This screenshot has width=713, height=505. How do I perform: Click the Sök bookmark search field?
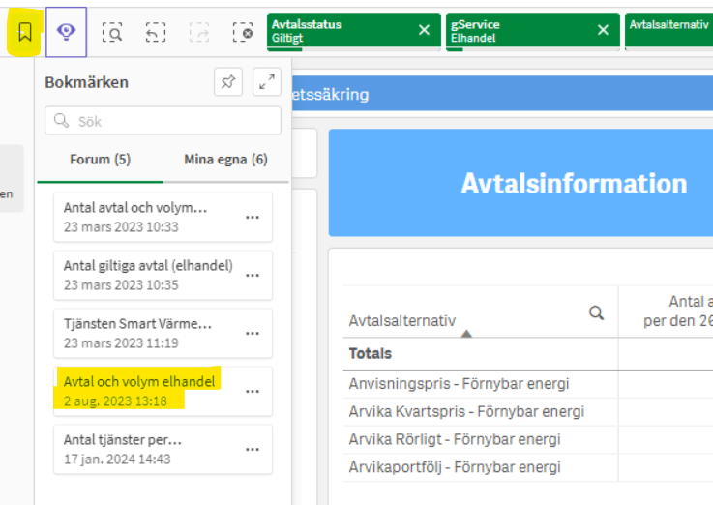point(163,121)
